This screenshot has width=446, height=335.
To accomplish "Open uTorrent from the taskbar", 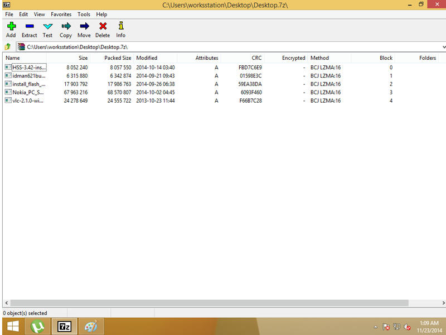I will click(x=37, y=327).
